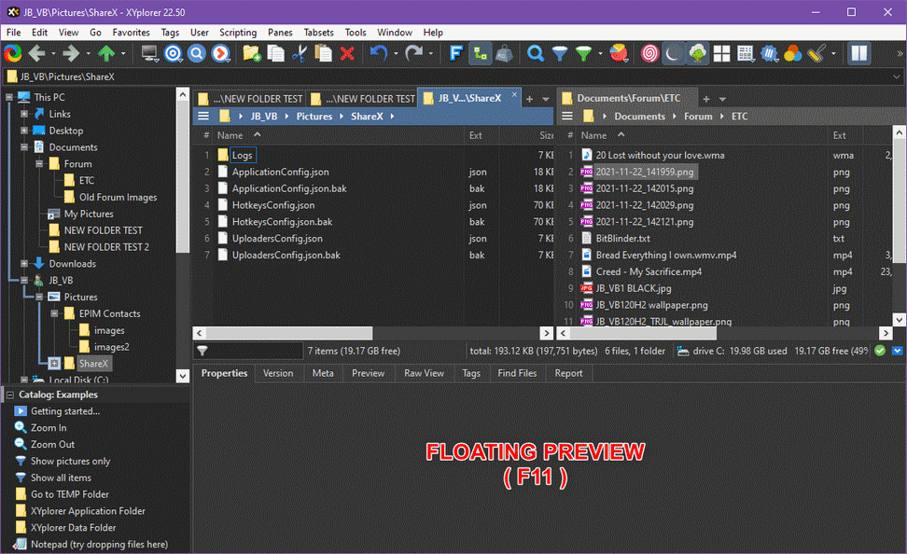Go forward with the right arrow button

(71, 54)
